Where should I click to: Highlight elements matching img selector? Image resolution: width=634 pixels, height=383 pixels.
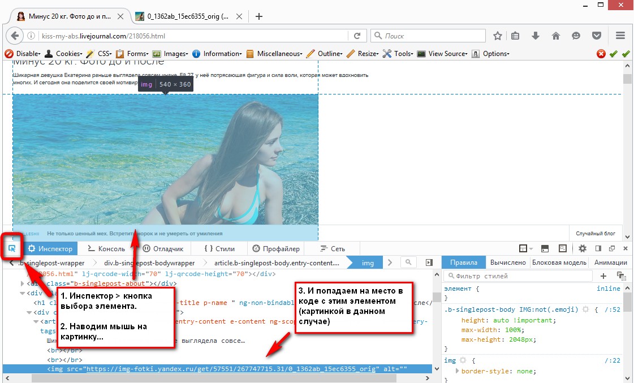[x=463, y=360]
